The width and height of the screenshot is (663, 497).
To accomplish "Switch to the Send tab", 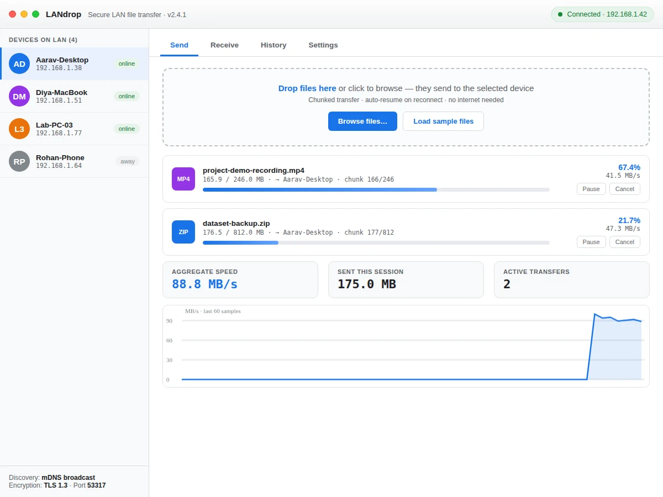I will pos(179,45).
